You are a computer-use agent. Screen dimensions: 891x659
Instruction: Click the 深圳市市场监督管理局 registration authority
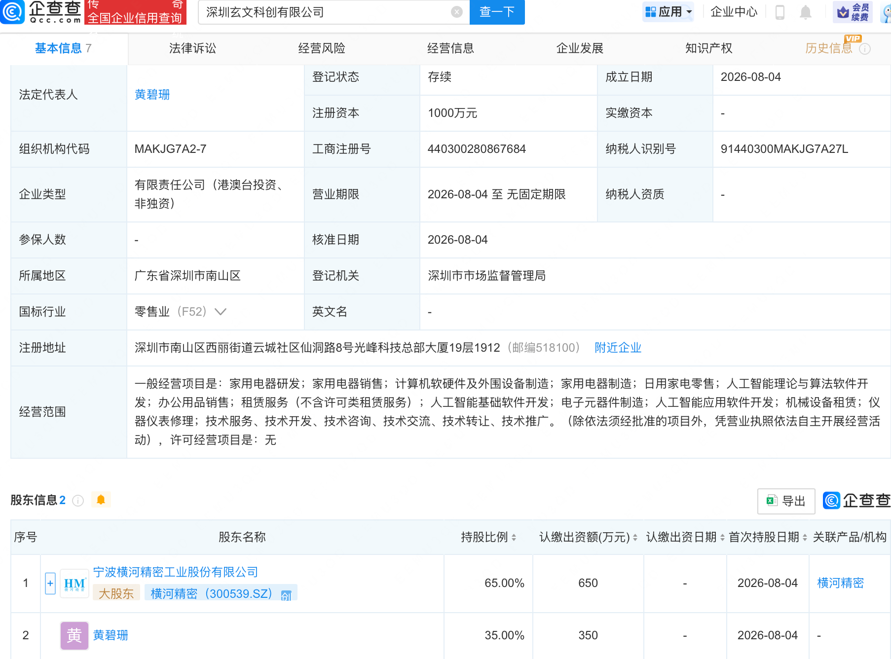tap(486, 276)
